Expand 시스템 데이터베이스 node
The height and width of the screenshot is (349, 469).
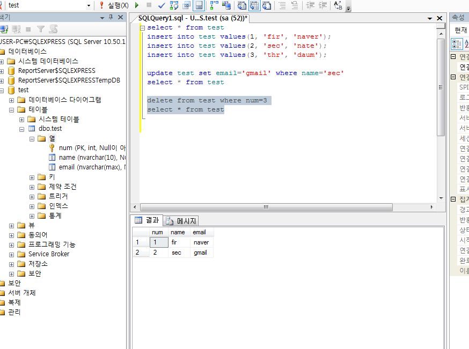tap(2, 62)
